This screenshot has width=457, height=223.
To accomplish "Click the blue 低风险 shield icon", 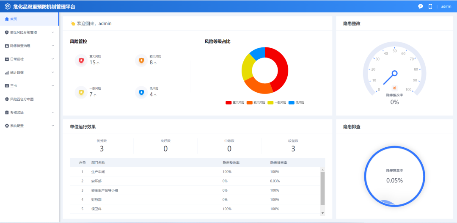I will [x=141, y=92].
